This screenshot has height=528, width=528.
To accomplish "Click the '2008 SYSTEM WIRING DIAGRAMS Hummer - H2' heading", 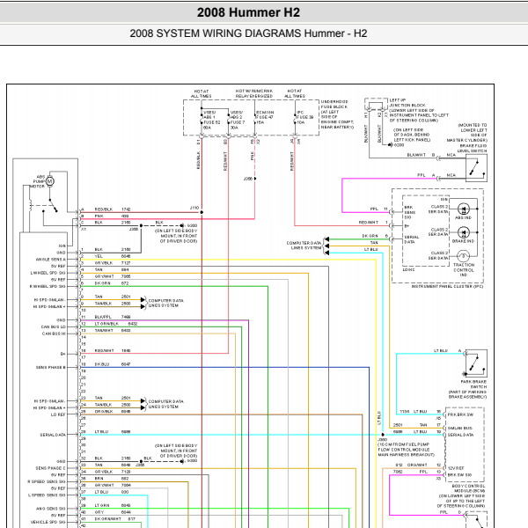I will 248,33.
